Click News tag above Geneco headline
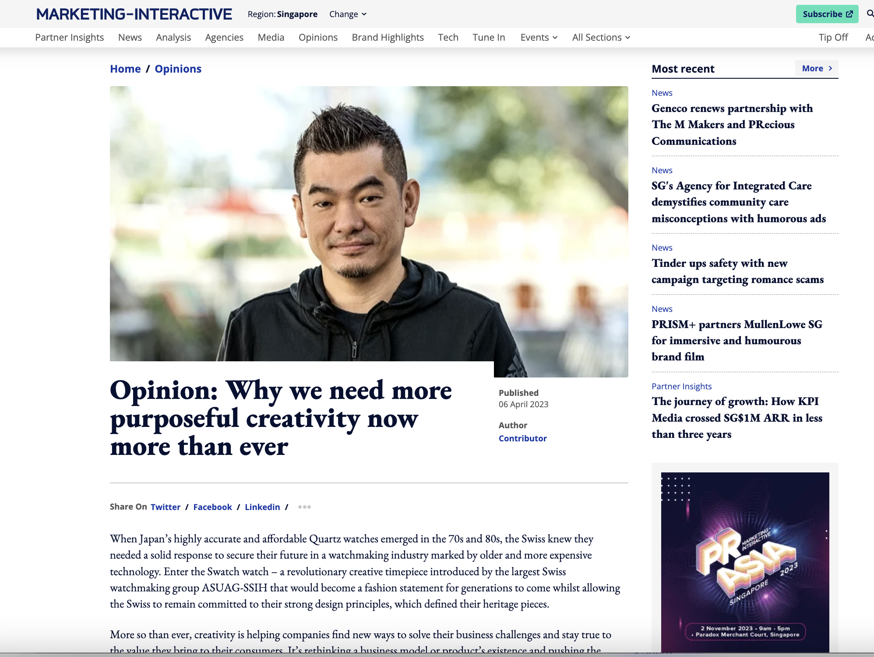The height and width of the screenshot is (657, 874). click(662, 93)
